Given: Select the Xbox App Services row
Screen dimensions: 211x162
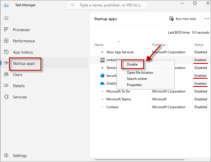Looking at the screenshot, I should pyautogui.click(x=150, y=52).
